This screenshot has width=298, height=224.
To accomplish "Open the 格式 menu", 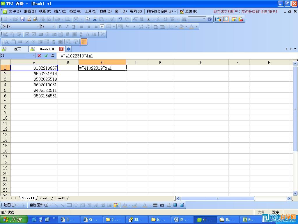I will 75,11.
